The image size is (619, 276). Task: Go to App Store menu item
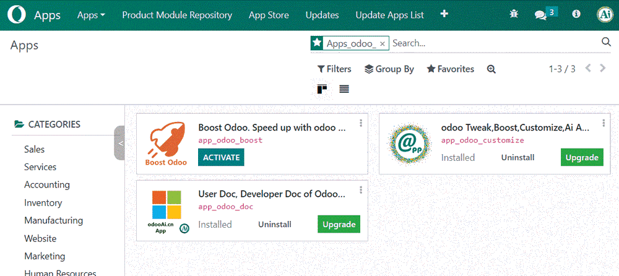(x=269, y=15)
